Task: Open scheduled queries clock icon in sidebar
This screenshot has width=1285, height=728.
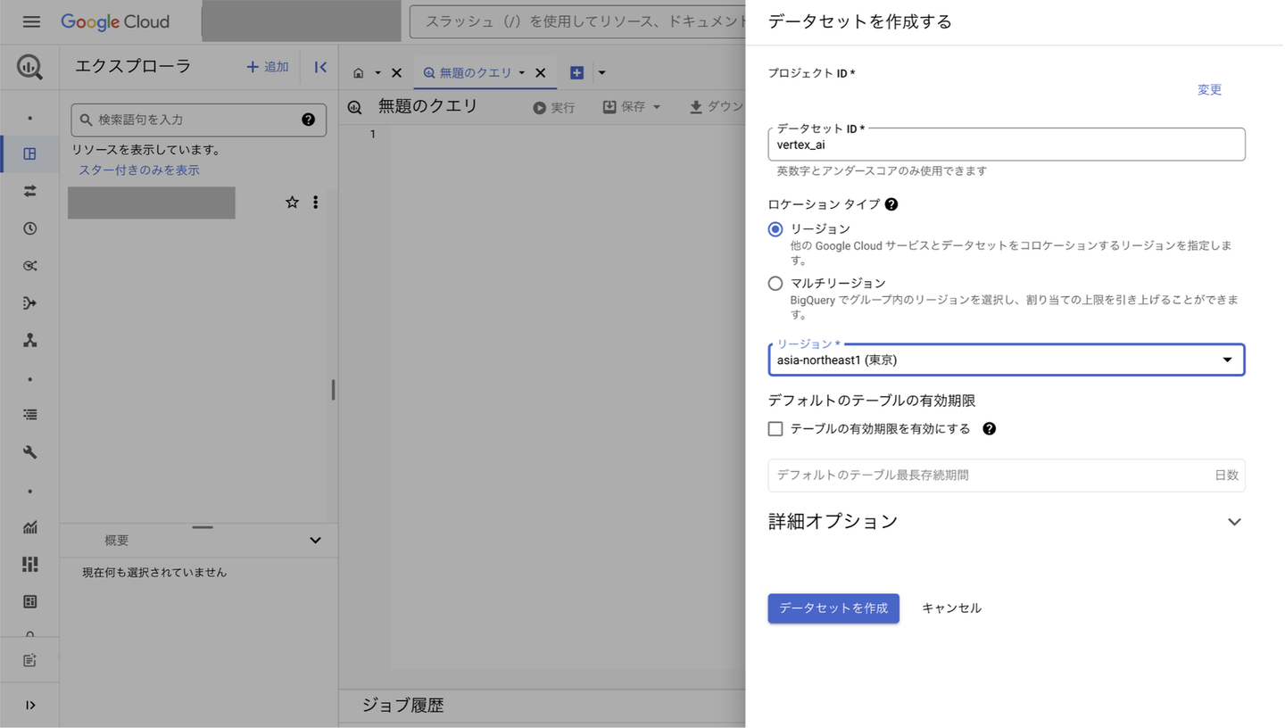Action: [29, 228]
